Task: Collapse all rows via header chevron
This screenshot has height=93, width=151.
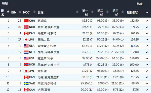Action: tap(147, 13)
